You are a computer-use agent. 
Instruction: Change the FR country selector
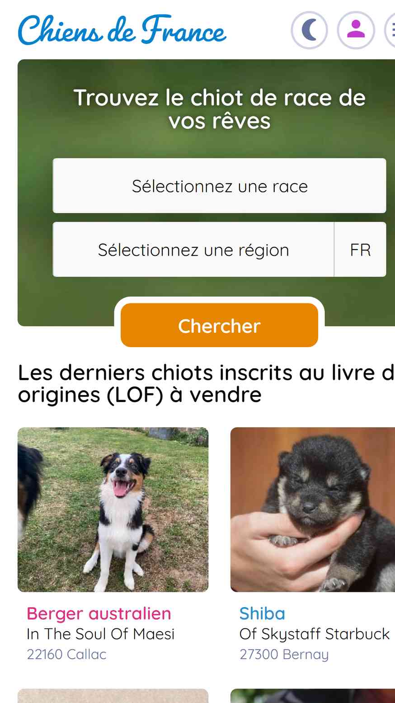point(360,250)
